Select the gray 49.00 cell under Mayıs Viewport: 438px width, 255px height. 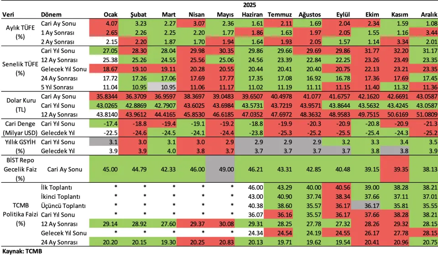click(x=221, y=169)
